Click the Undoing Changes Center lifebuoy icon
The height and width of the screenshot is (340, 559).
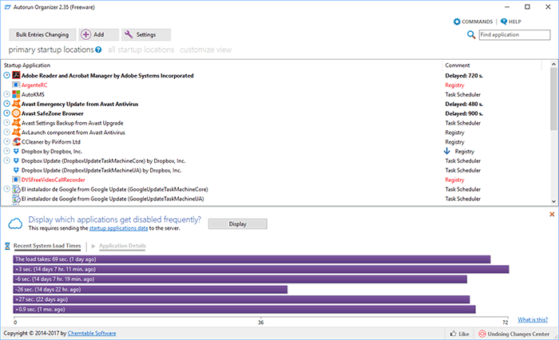482,334
